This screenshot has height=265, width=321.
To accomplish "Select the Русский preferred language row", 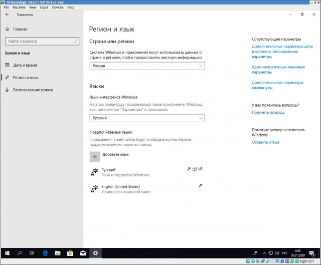I will (147, 172).
